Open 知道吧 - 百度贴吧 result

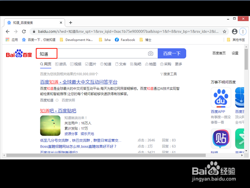point(58,111)
